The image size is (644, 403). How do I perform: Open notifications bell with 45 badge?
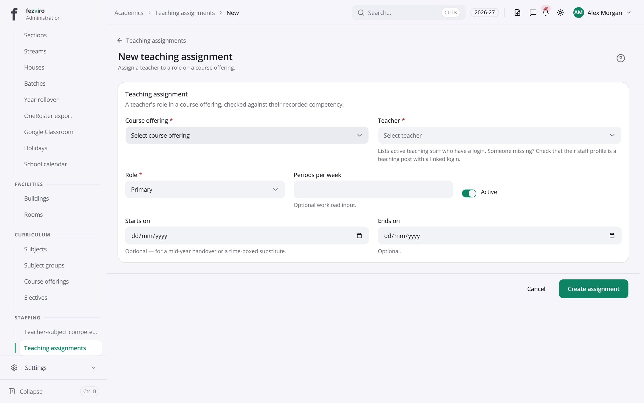546,13
